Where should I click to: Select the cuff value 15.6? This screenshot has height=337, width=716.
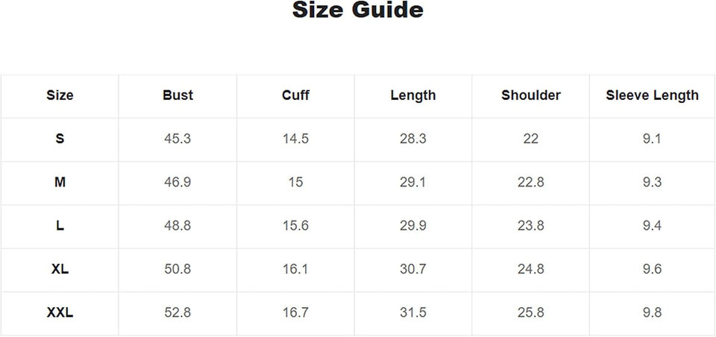tap(295, 226)
